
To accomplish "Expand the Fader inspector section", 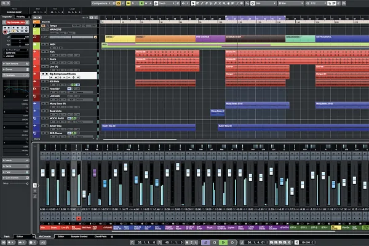I will tap(15, 172).
